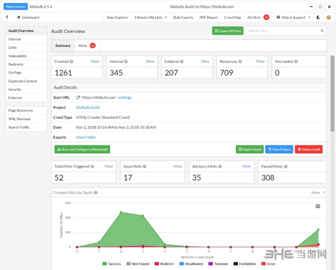
Task: Switch to the Summary tab
Action: pyautogui.click(x=63, y=45)
